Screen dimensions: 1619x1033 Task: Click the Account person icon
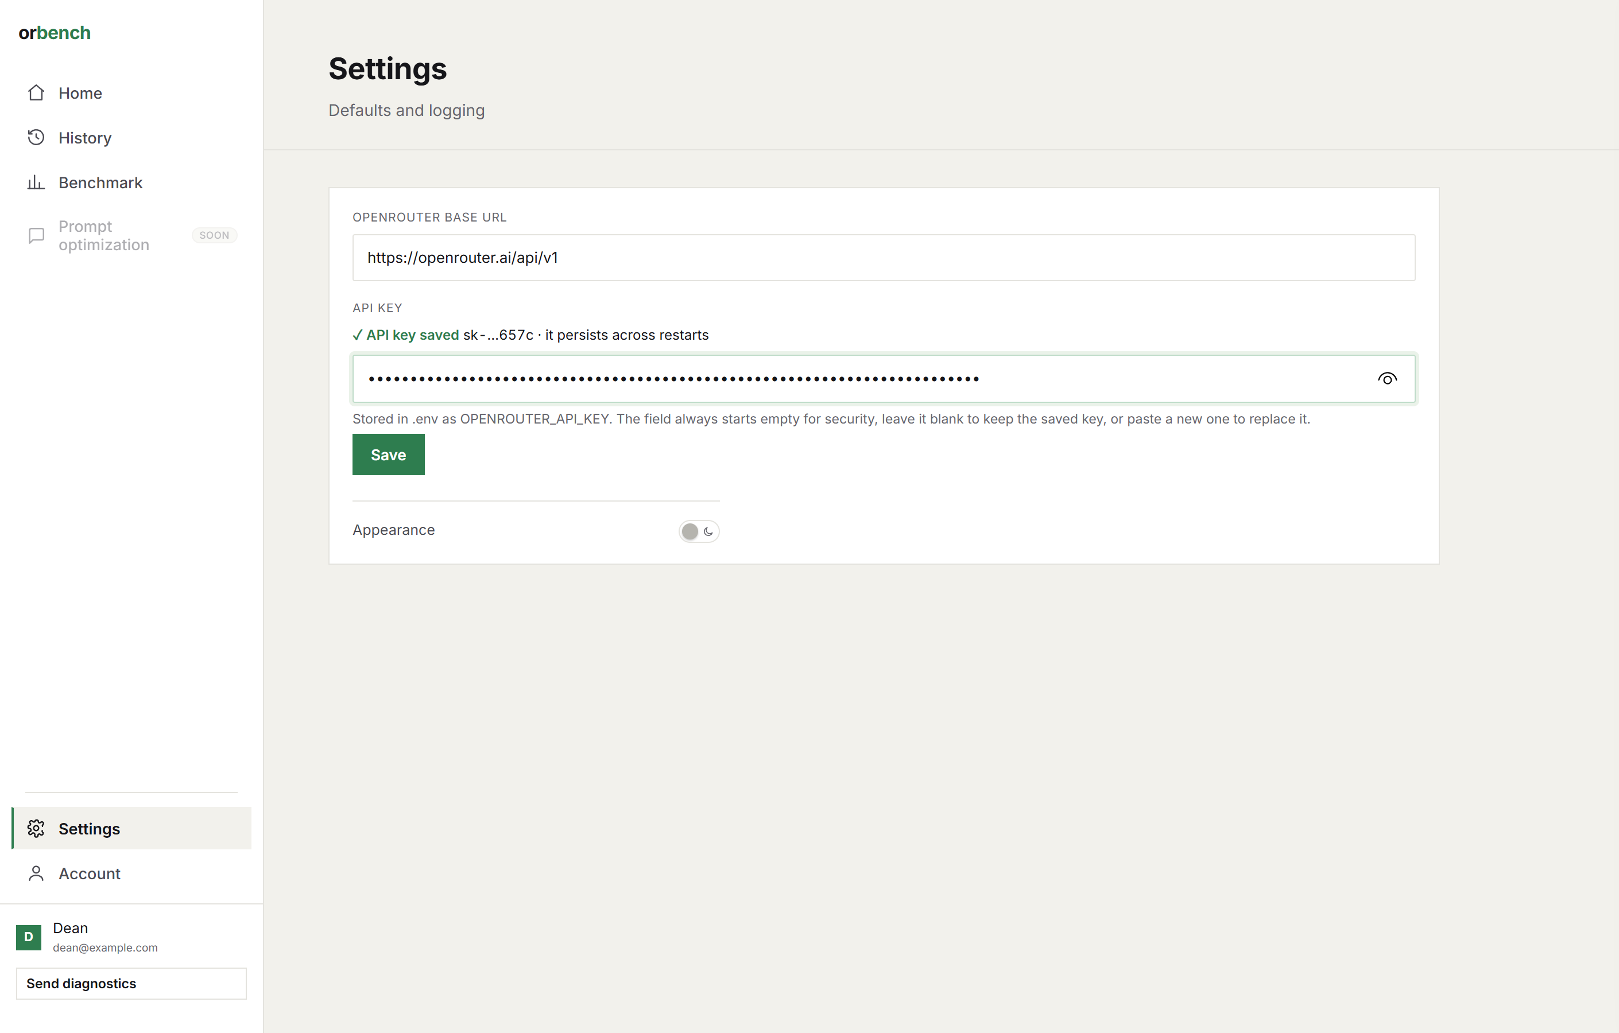coord(36,873)
